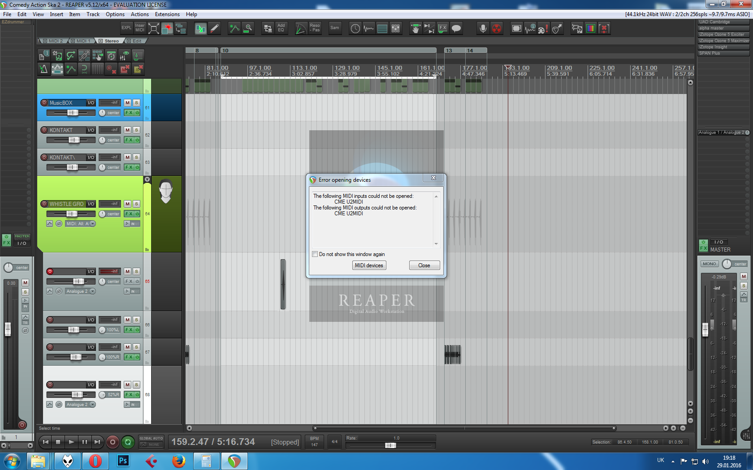Open Photoshop from the Windows taskbar
Screen dimensions: 753x470
tap(123, 461)
